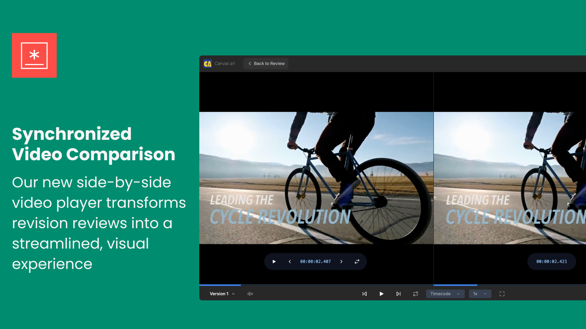Toggle the muted audio icon
Image resolution: width=586 pixels, height=329 pixels.
250,294
